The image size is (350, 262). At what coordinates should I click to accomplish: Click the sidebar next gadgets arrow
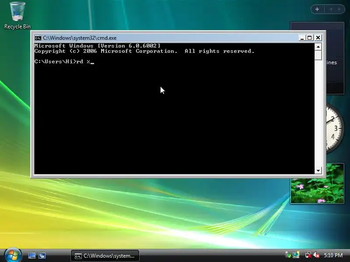click(339, 9)
